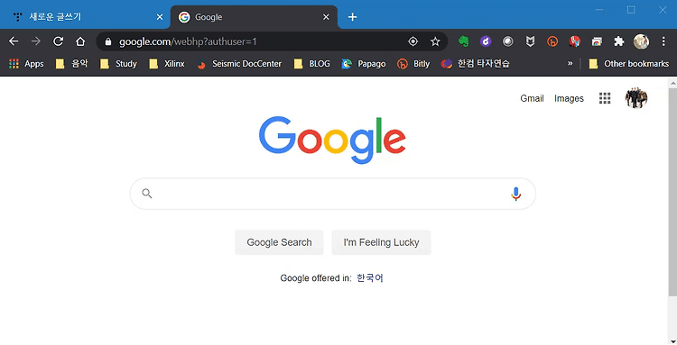Open the Google apps grid
This screenshot has width=677, height=345.
[x=605, y=98]
